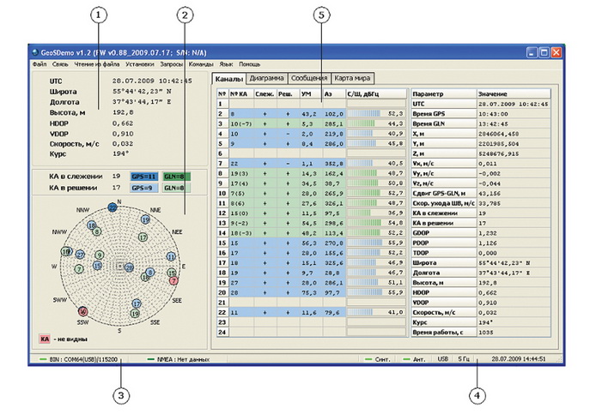Image resolution: width=590 pixels, height=414 pixels.
Task: Click the NMEA : Нет данных status text
Action: click(x=183, y=359)
